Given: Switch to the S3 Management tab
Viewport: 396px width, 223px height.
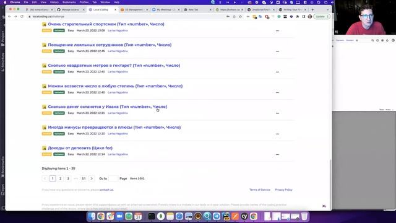Looking at the screenshot, I should click(x=134, y=10).
